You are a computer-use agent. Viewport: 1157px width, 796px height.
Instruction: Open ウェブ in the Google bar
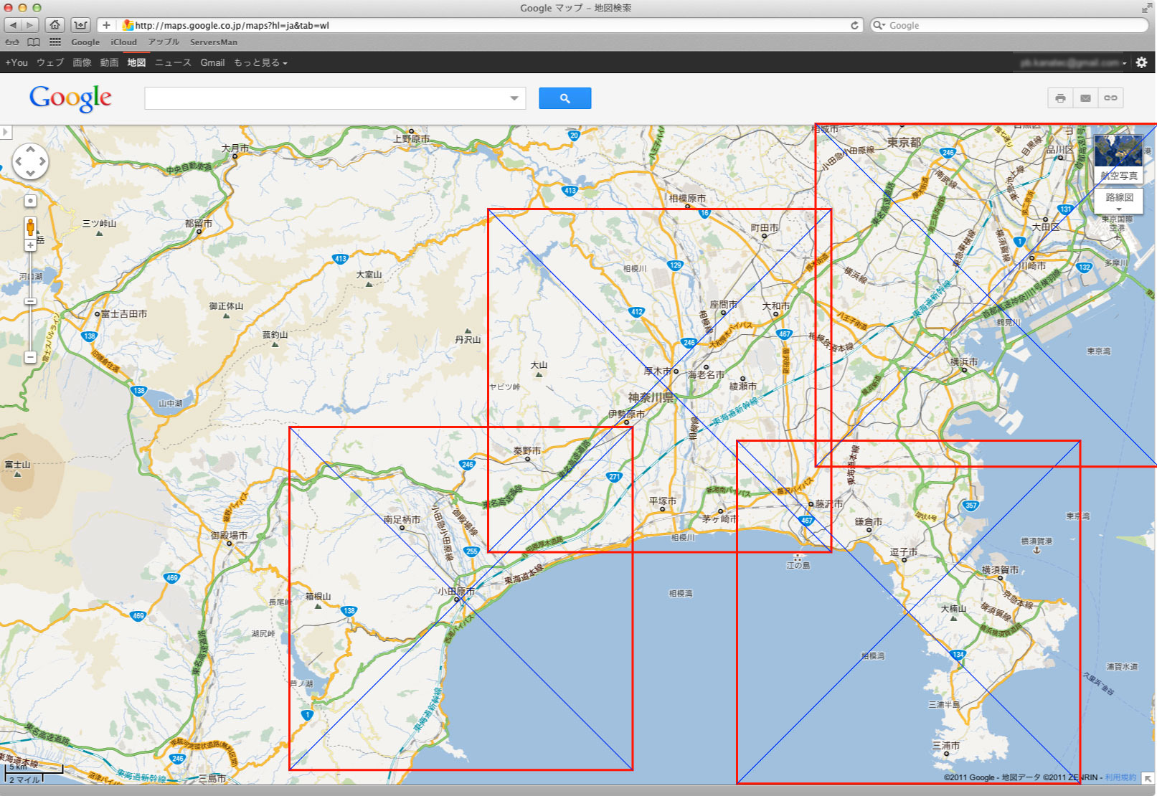coord(50,62)
